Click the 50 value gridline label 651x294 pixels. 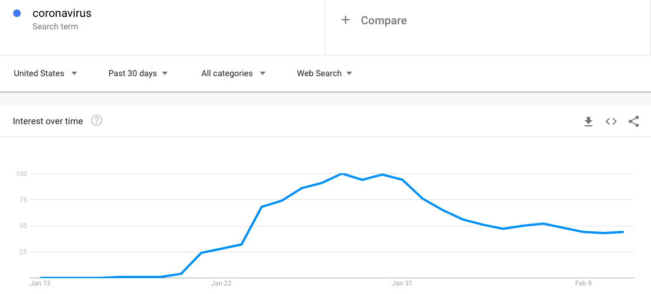click(22, 226)
